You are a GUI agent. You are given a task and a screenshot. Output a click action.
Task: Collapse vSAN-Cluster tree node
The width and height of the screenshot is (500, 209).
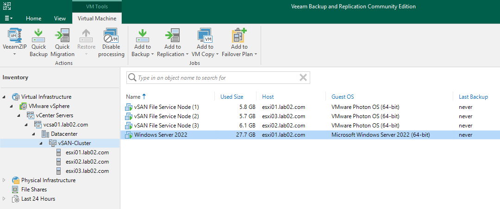click(x=41, y=143)
